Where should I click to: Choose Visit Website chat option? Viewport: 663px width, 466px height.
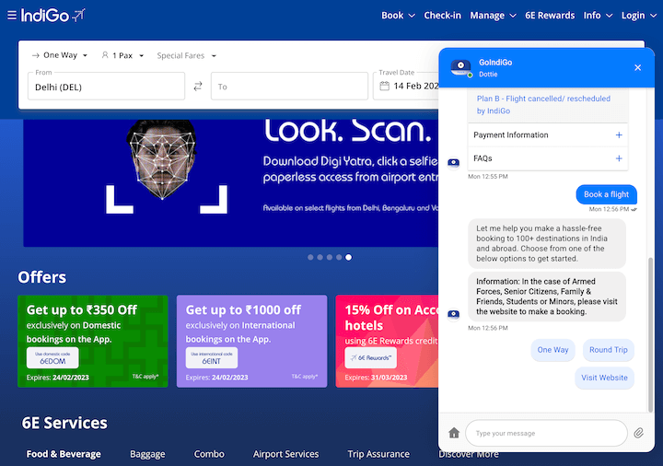click(604, 378)
